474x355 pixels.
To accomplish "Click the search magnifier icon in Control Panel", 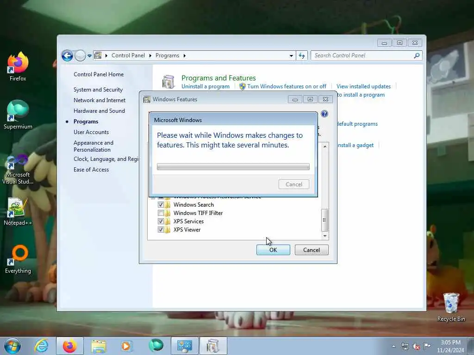I will [x=417, y=55].
